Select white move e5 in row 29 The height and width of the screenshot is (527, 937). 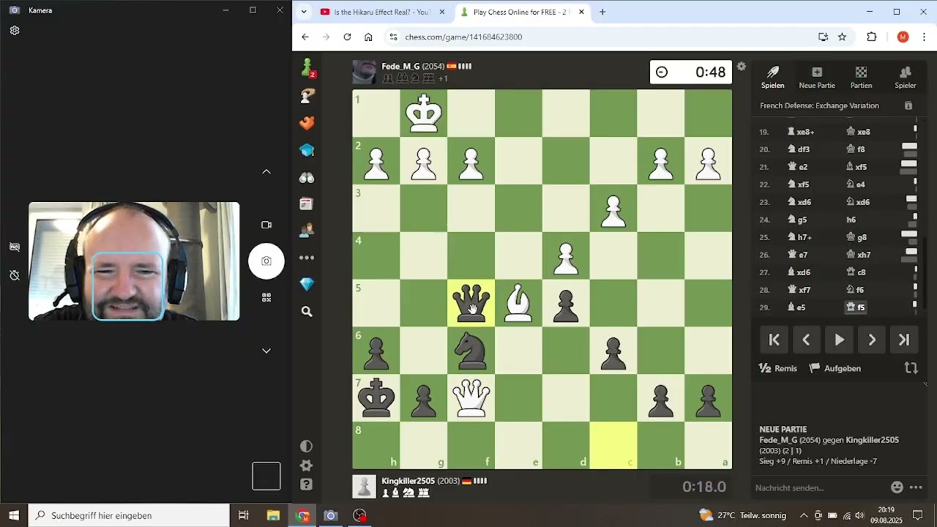coord(796,307)
